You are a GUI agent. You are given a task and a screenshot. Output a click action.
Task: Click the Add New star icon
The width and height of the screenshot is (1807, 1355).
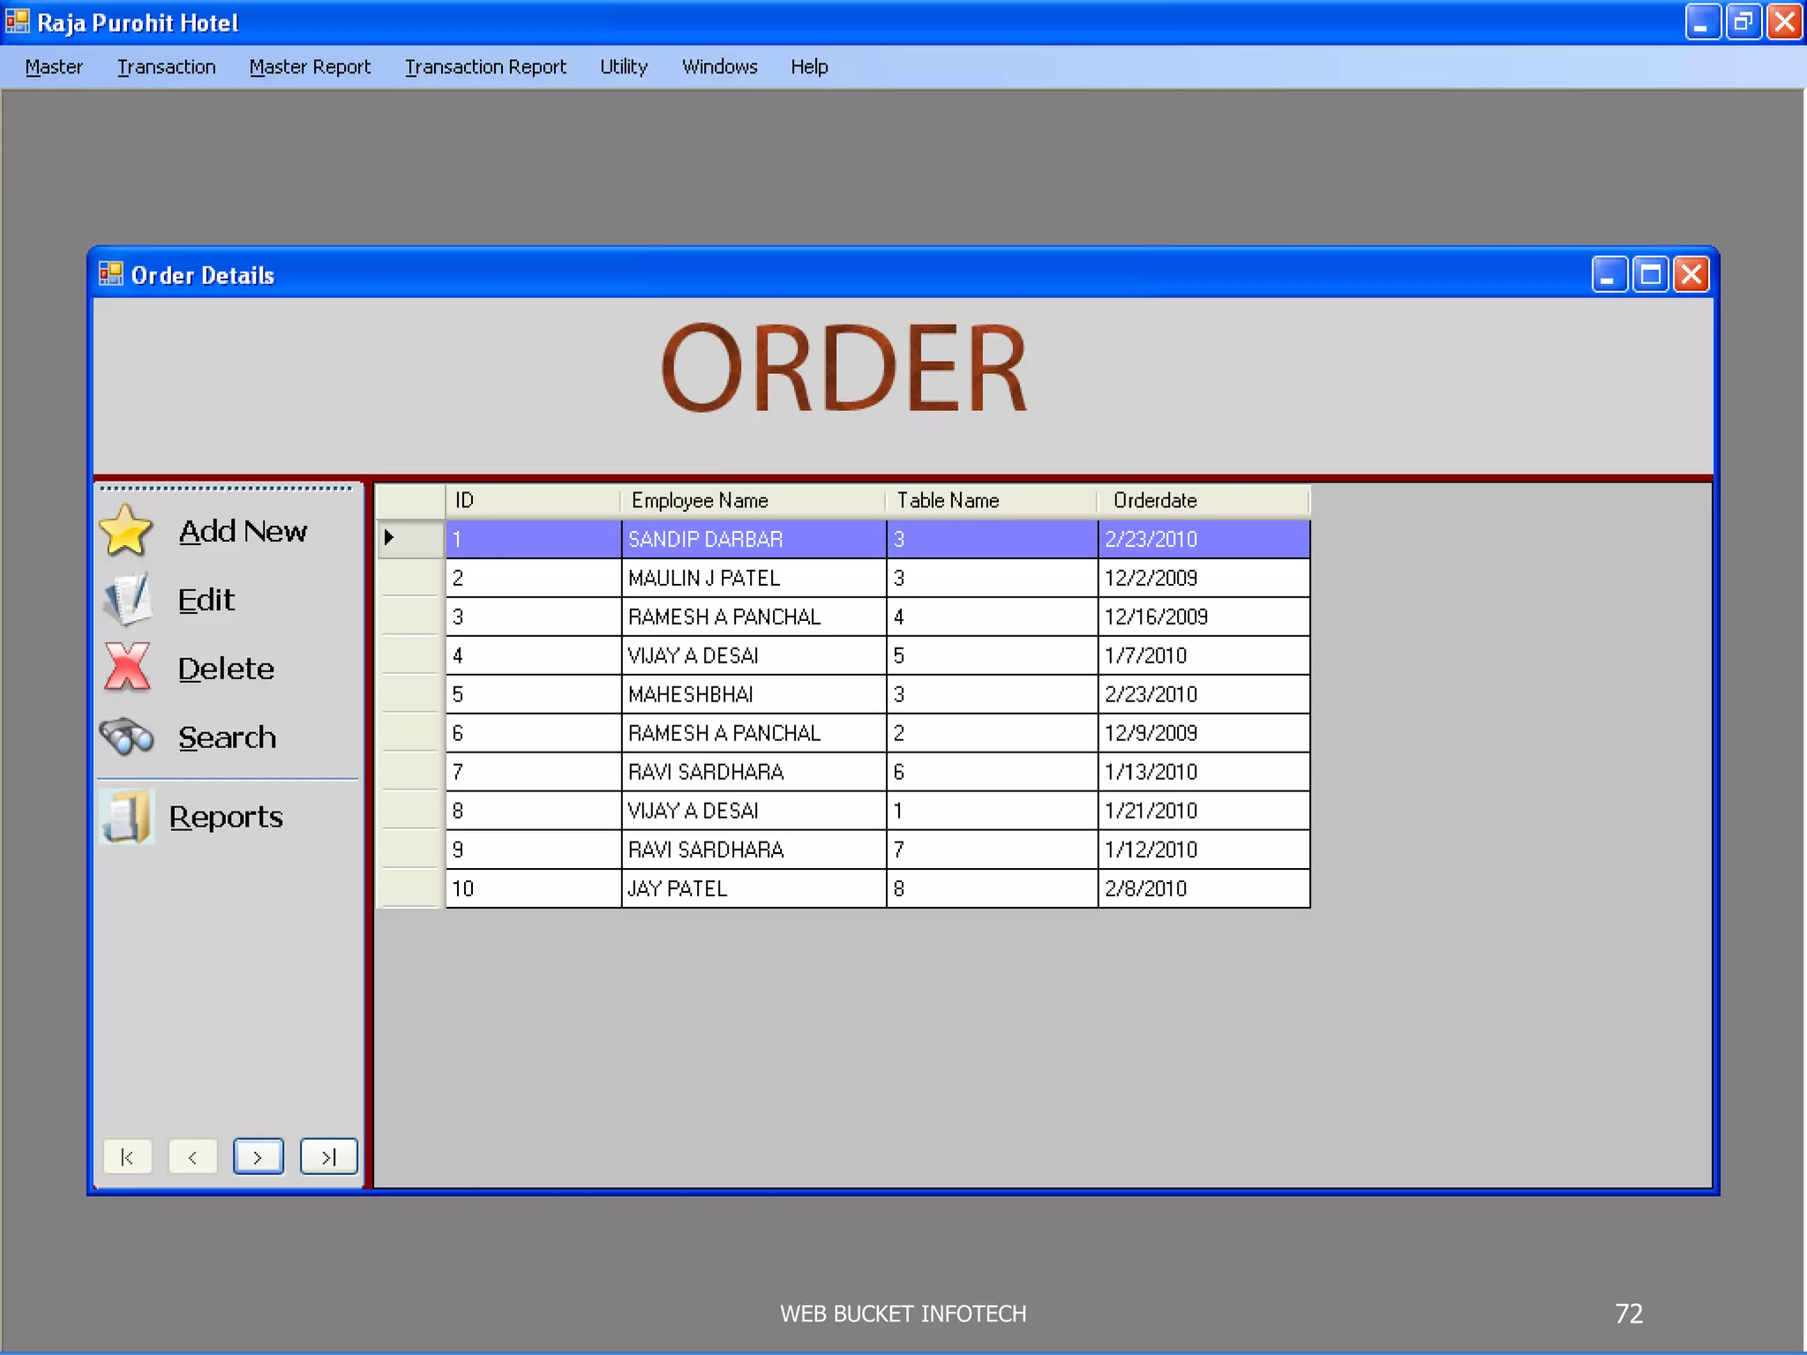[126, 530]
